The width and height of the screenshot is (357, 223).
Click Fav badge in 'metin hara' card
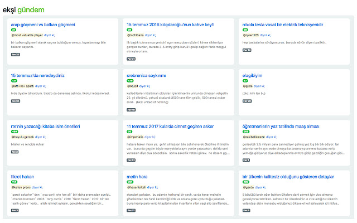(x=131, y=211)
